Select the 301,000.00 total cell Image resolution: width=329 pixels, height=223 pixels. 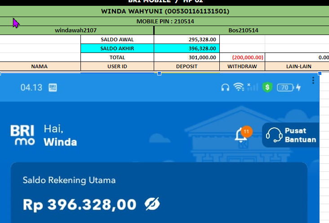(187, 57)
